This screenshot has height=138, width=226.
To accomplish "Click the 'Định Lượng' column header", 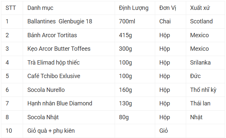I will 134,8.
